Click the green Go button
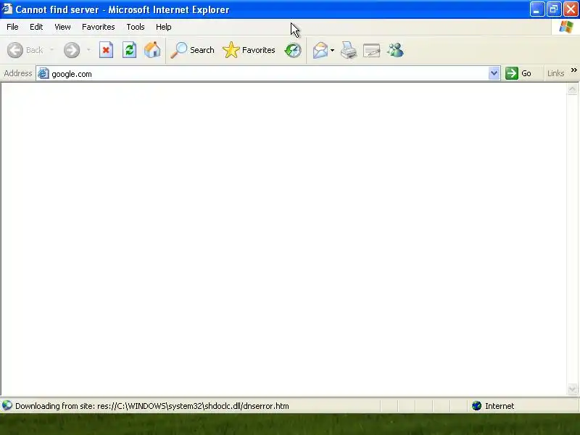 [518, 73]
